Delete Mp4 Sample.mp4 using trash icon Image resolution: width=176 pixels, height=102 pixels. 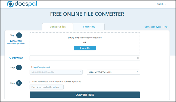(x=31, y=67)
